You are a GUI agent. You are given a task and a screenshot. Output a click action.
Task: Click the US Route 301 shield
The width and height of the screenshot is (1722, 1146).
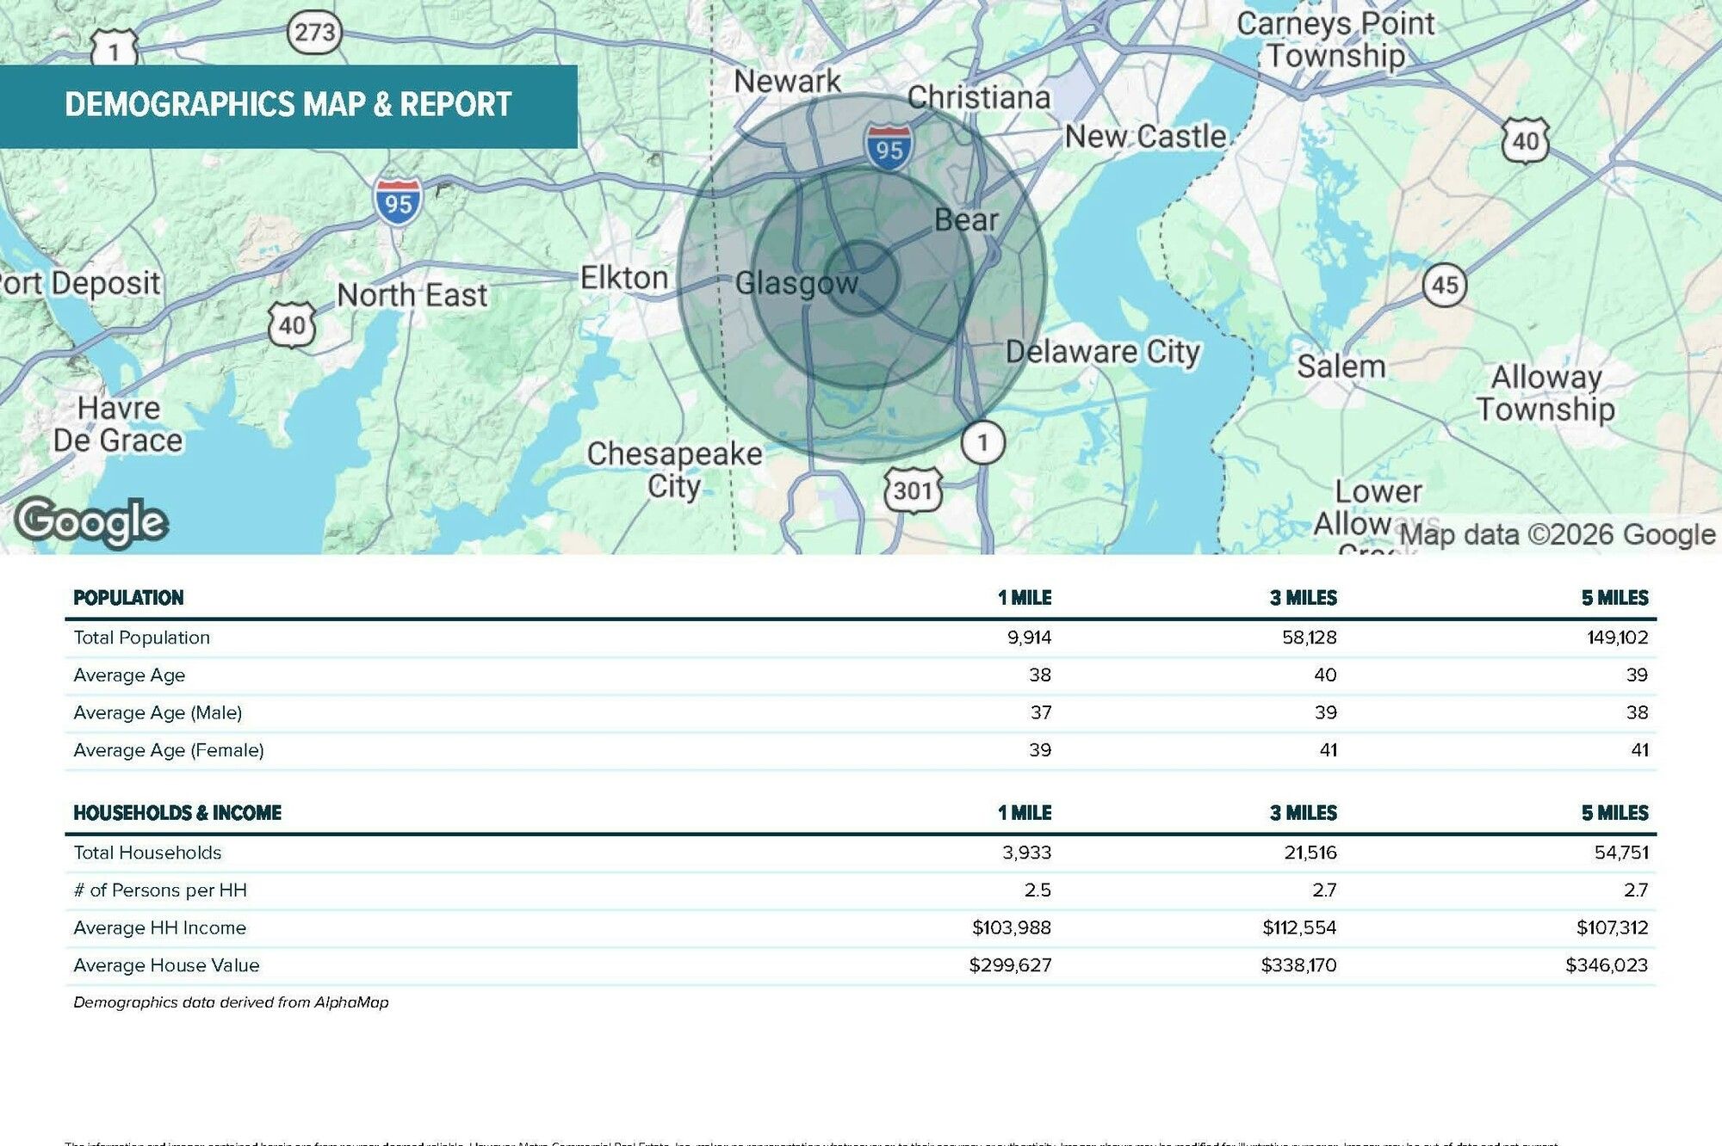(913, 490)
